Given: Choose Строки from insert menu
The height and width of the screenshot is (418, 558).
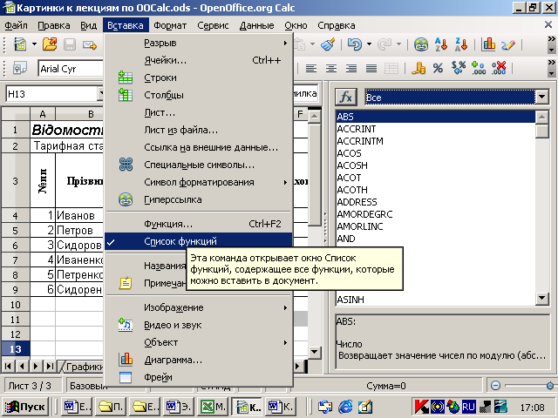Looking at the screenshot, I should click(x=198, y=78).
